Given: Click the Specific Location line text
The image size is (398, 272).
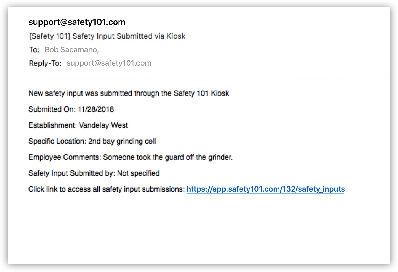Looking at the screenshot, I should click(92, 141).
